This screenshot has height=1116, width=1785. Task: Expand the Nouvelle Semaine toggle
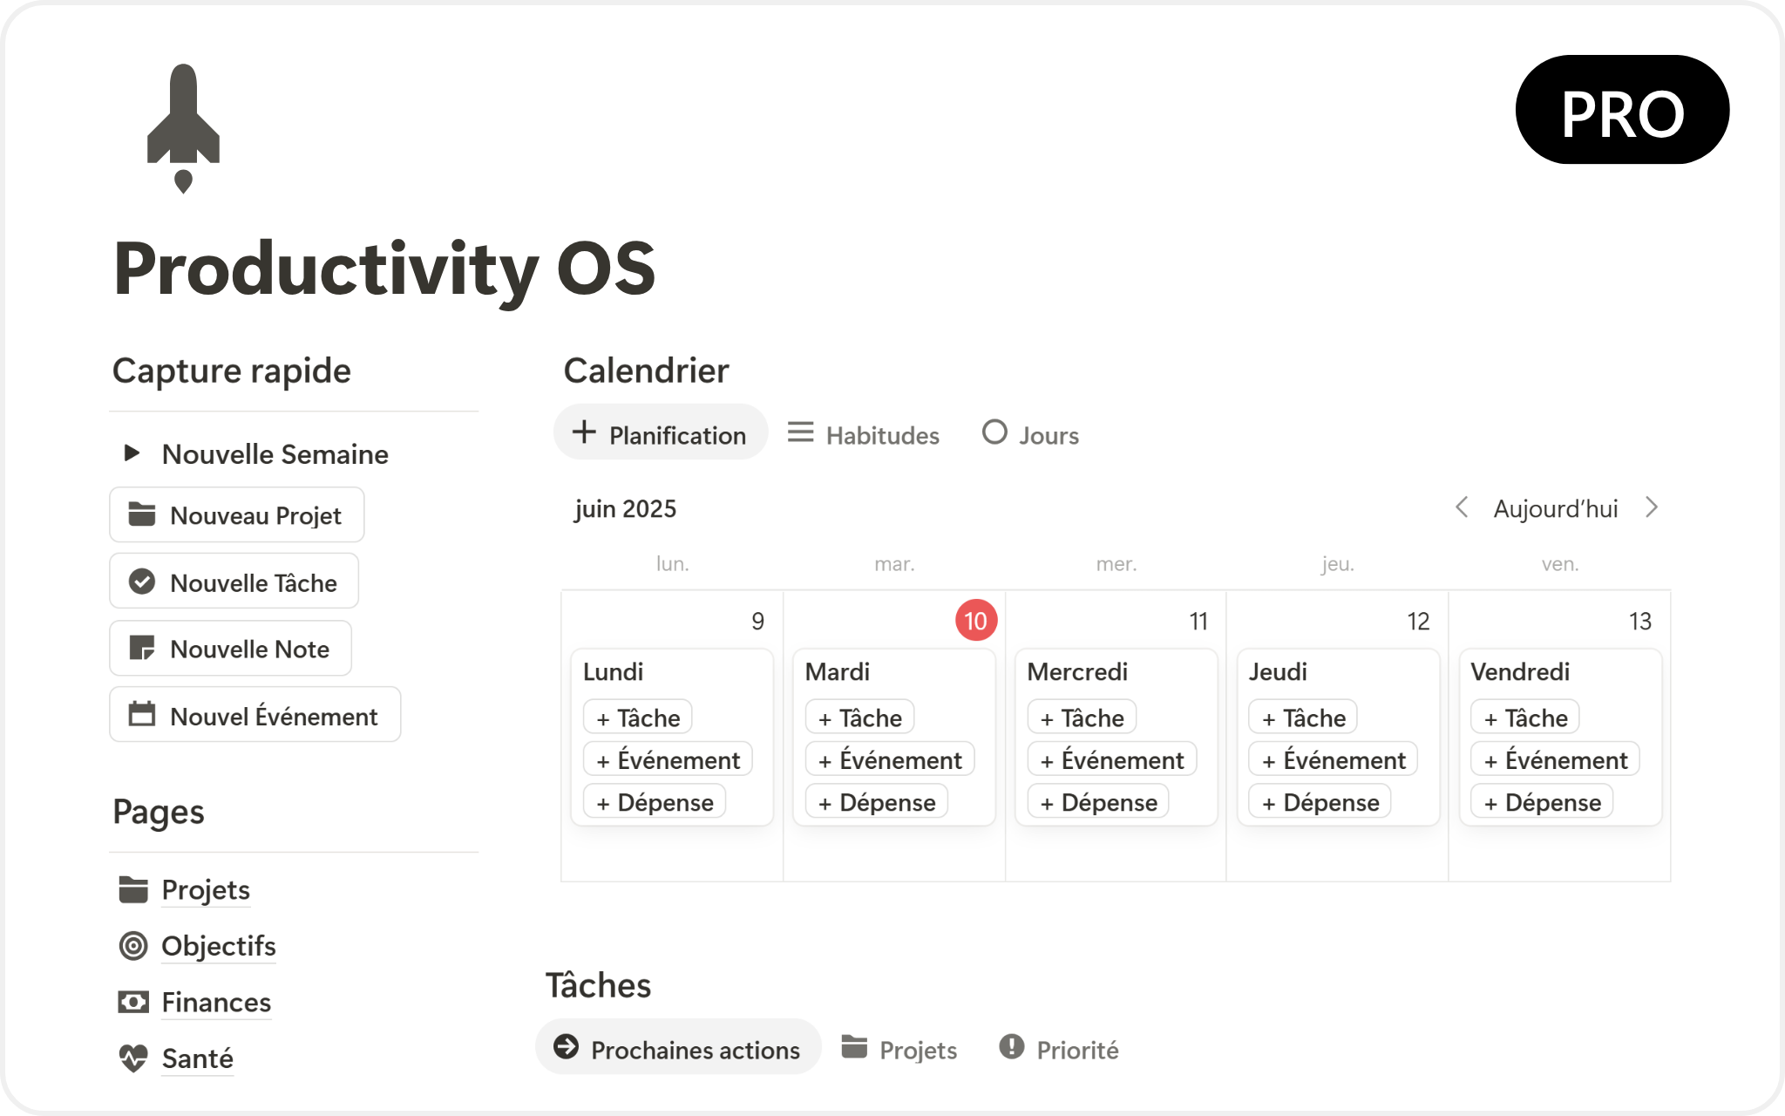point(132,453)
